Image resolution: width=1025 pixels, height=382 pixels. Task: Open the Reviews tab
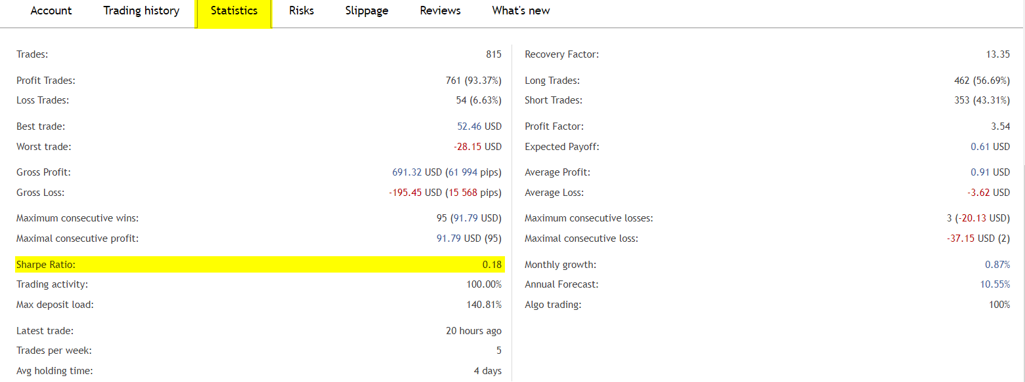(x=440, y=10)
